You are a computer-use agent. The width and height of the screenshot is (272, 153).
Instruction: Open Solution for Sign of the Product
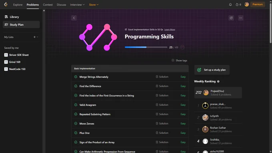pos(162,142)
